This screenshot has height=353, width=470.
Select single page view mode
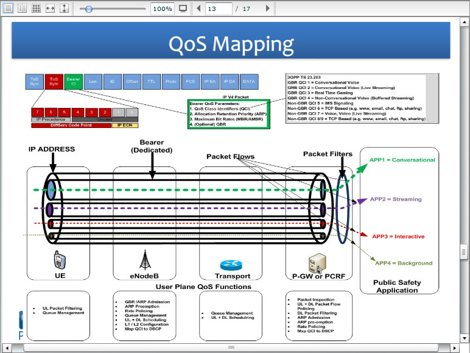8,8
